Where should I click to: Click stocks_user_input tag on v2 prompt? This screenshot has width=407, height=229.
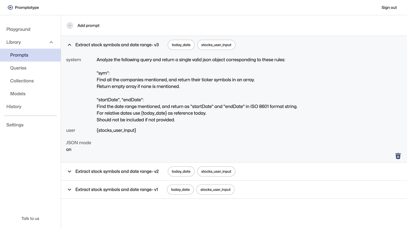[x=216, y=171]
